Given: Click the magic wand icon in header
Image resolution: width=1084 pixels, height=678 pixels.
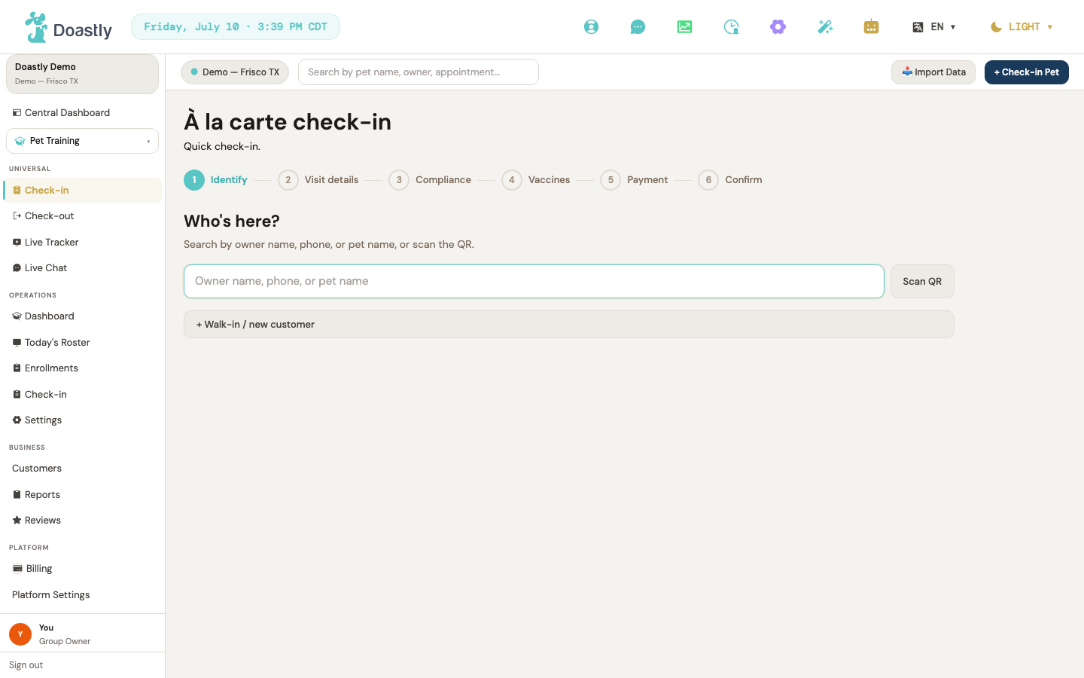Looking at the screenshot, I should (x=825, y=27).
